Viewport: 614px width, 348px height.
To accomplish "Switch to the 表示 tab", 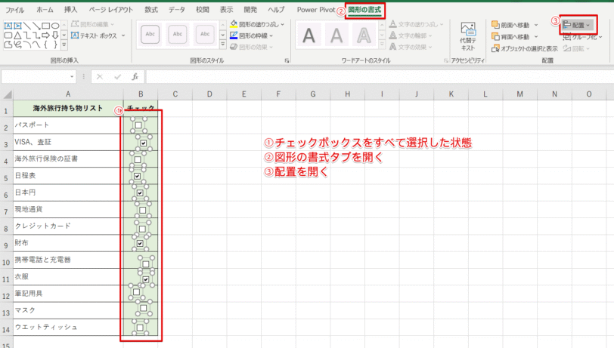I will (226, 10).
